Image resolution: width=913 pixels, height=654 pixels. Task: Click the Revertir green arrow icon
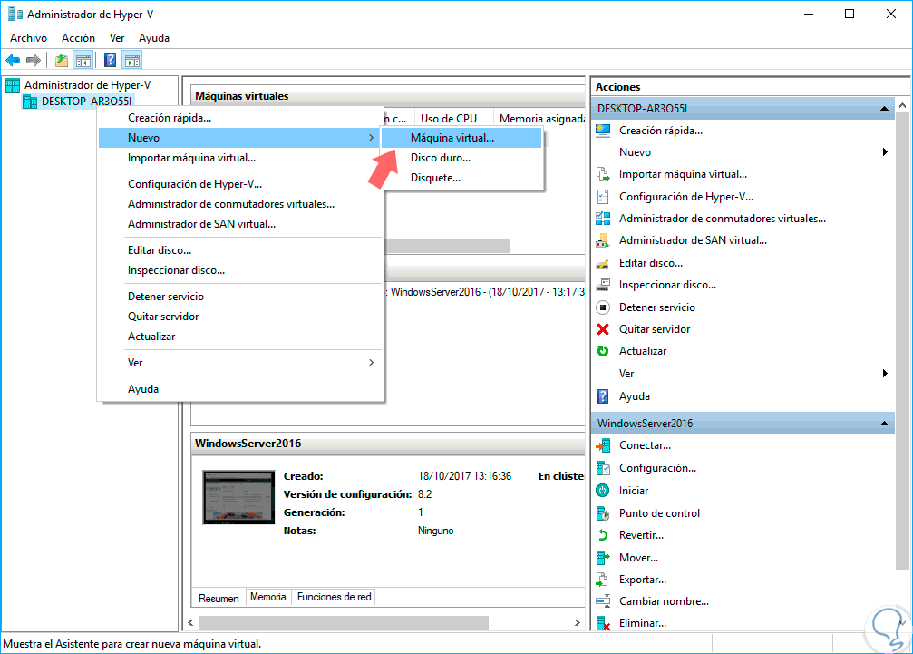pyautogui.click(x=603, y=534)
